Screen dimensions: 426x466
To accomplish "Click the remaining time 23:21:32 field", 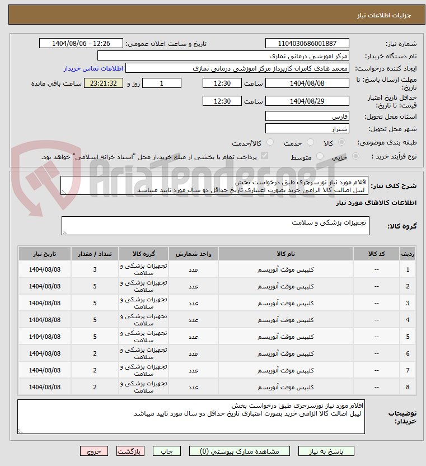I will tap(104, 83).
